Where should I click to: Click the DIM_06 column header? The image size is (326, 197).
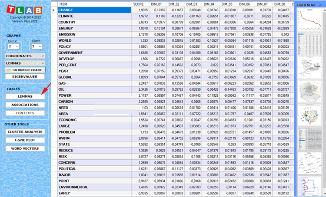(246, 4)
